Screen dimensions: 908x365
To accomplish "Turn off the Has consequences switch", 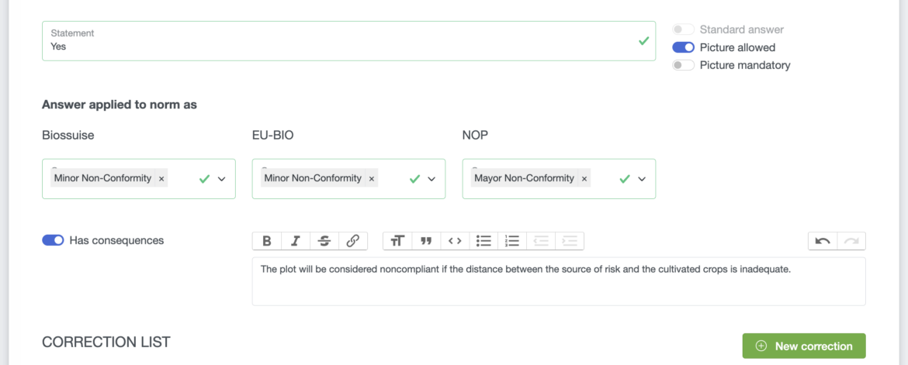I will (53, 240).
